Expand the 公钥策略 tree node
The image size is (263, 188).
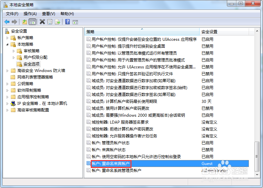tap(7, 84)
